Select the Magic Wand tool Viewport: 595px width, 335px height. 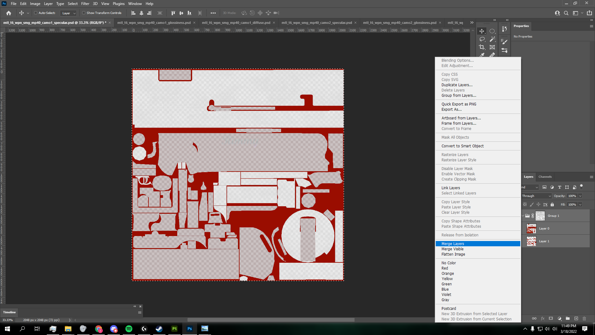[x=492, y=39]
